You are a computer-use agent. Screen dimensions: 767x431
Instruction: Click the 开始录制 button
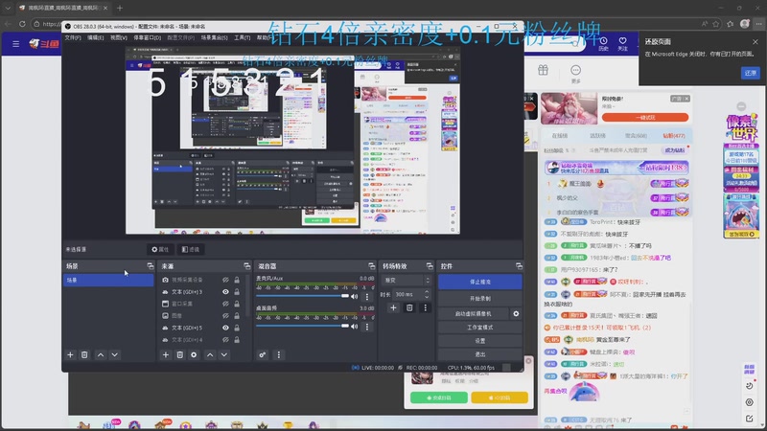point(480,298)
